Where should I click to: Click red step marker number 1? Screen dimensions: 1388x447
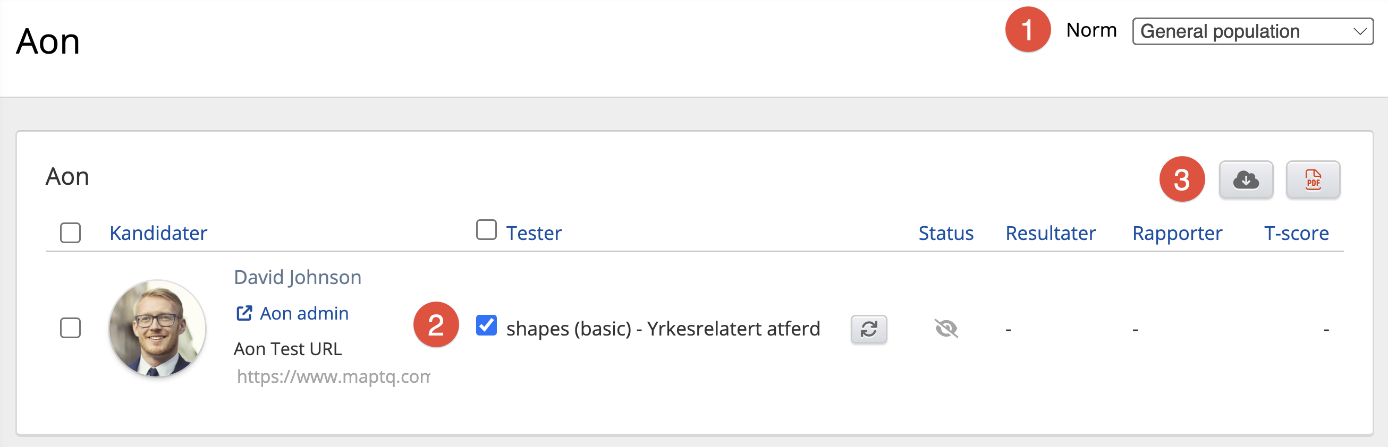tap(1028, 30)
